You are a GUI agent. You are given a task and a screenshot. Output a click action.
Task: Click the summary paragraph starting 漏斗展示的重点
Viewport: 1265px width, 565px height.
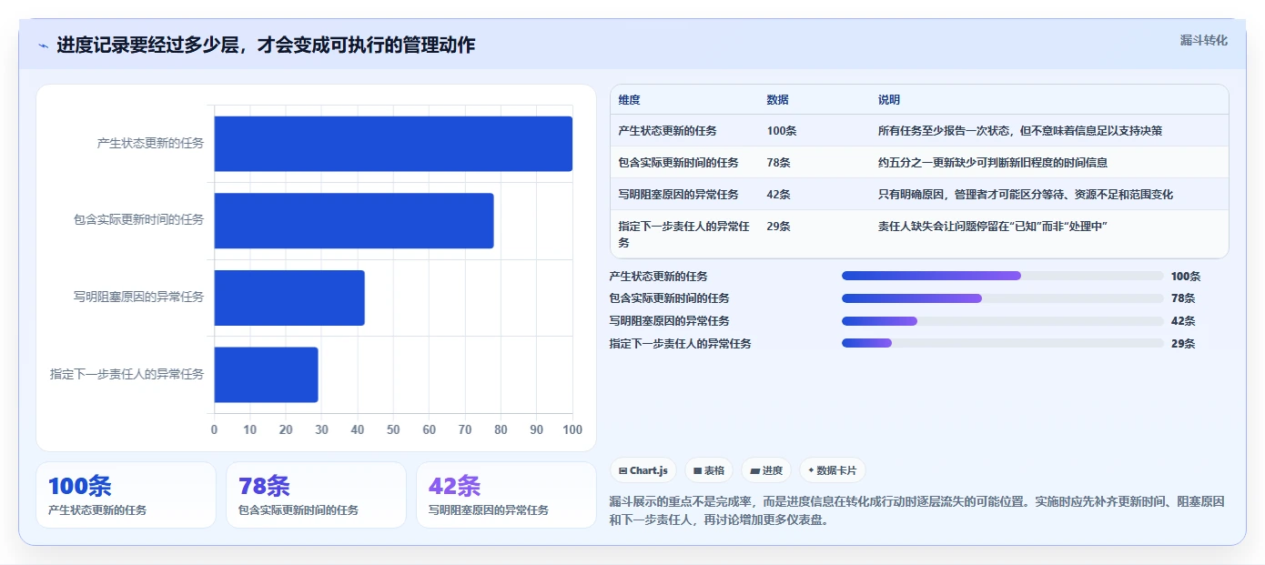917,511
